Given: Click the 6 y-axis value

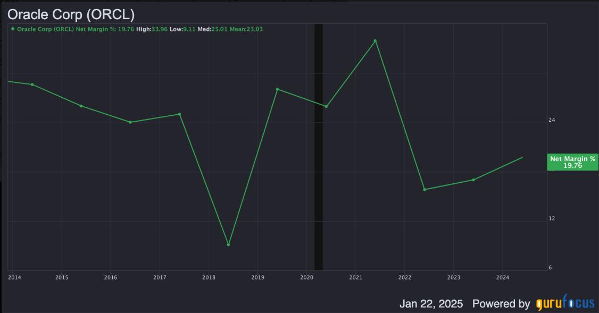Looking at the screenshot, I should click(x=550, y=268).
